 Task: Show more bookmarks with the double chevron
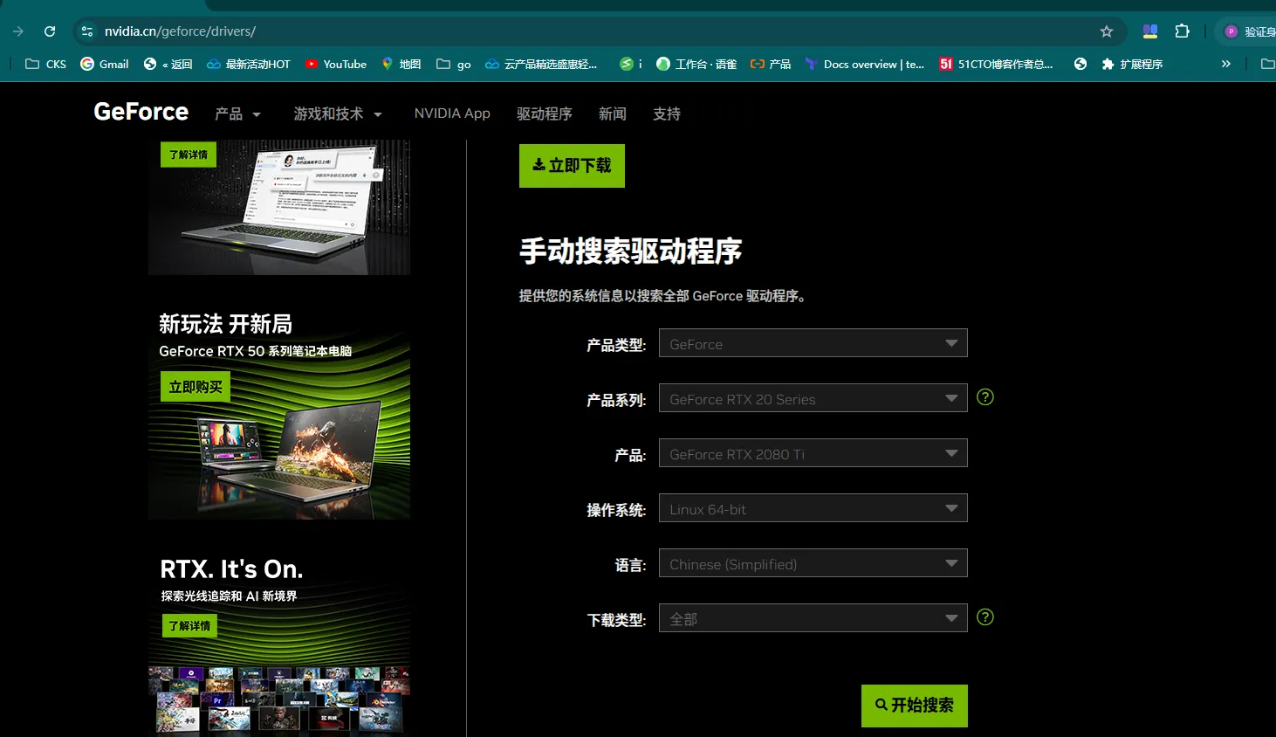tap(1226, 64)
